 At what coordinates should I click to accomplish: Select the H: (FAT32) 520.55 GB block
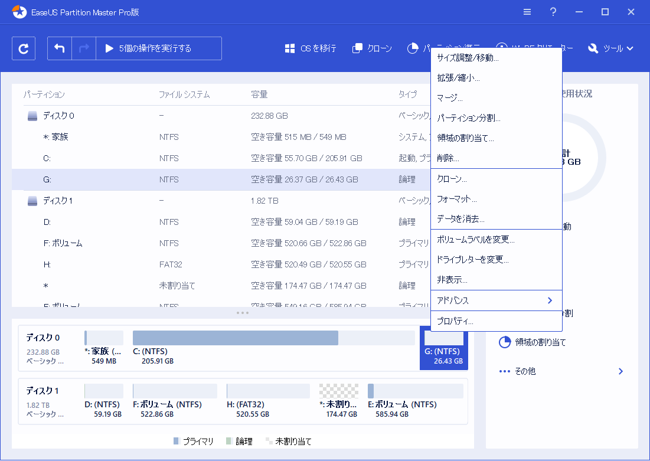[x=268, y=401]
